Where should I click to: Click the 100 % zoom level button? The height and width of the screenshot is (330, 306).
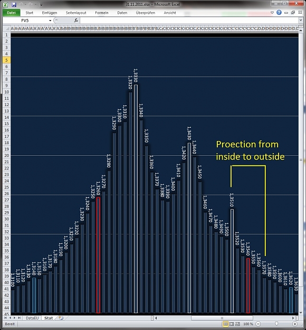(248, 324)
